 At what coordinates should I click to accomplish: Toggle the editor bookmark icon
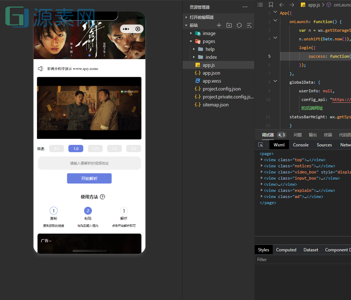coord(271,5)
